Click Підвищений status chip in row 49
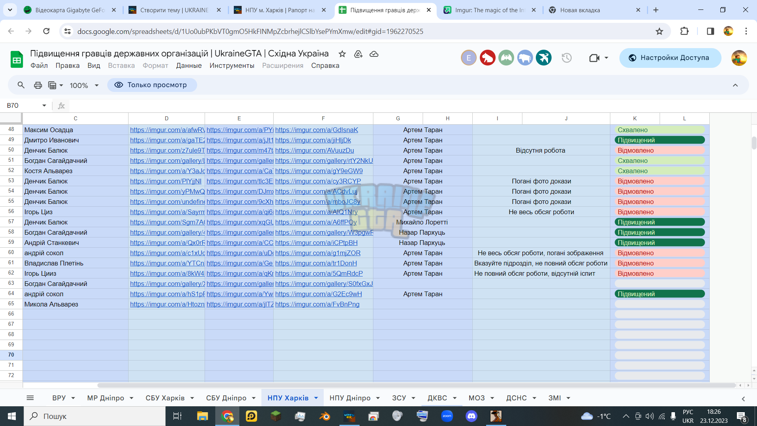 point(660,140)
